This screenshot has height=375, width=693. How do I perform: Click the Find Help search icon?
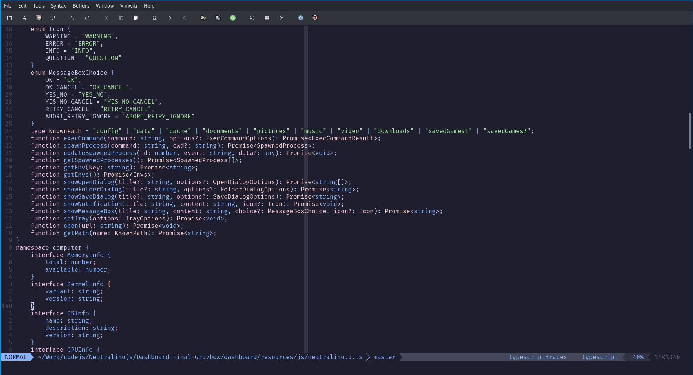click(x=315, y=18)
